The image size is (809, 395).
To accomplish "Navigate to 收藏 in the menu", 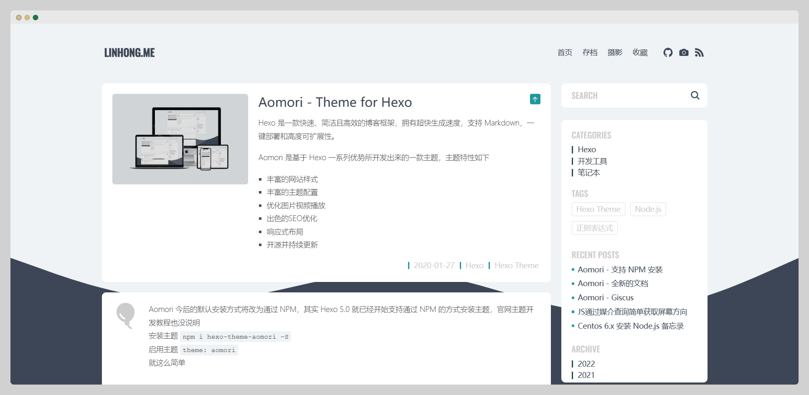I will pos(640,53).
